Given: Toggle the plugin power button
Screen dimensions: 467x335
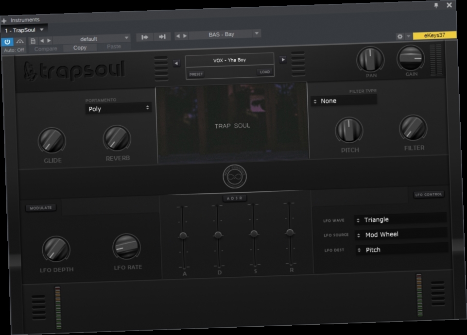Looking at the screenshot, I should 6,41.
